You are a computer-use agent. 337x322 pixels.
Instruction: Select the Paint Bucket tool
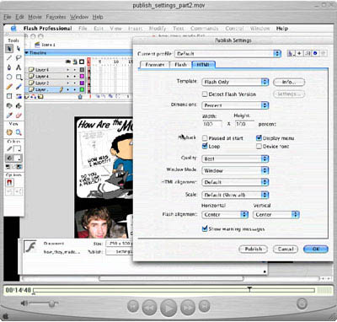click(x=19, y=105)
